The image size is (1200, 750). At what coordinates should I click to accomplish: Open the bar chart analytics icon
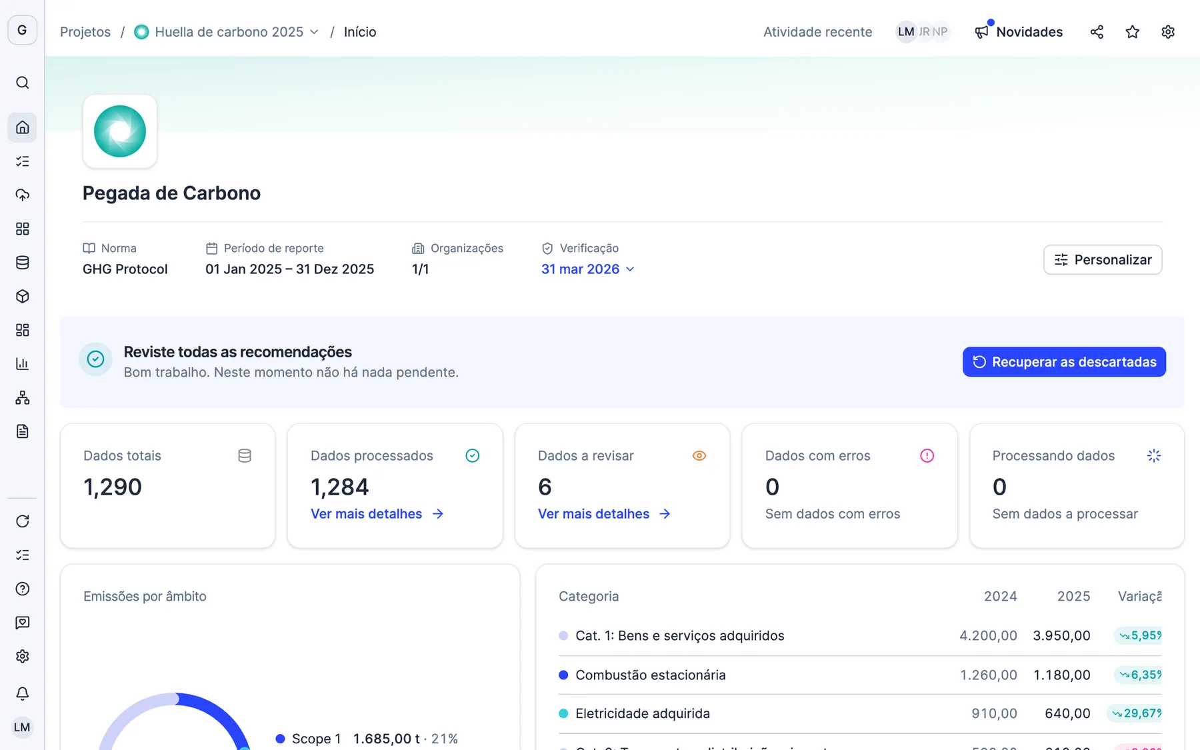[x=22, y=364]
